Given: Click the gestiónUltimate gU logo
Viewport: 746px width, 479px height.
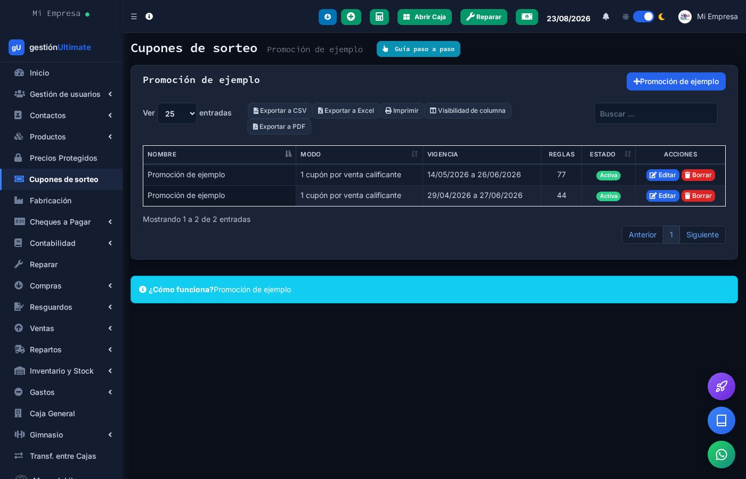Looking at the screenshot, I should (17, 47).
